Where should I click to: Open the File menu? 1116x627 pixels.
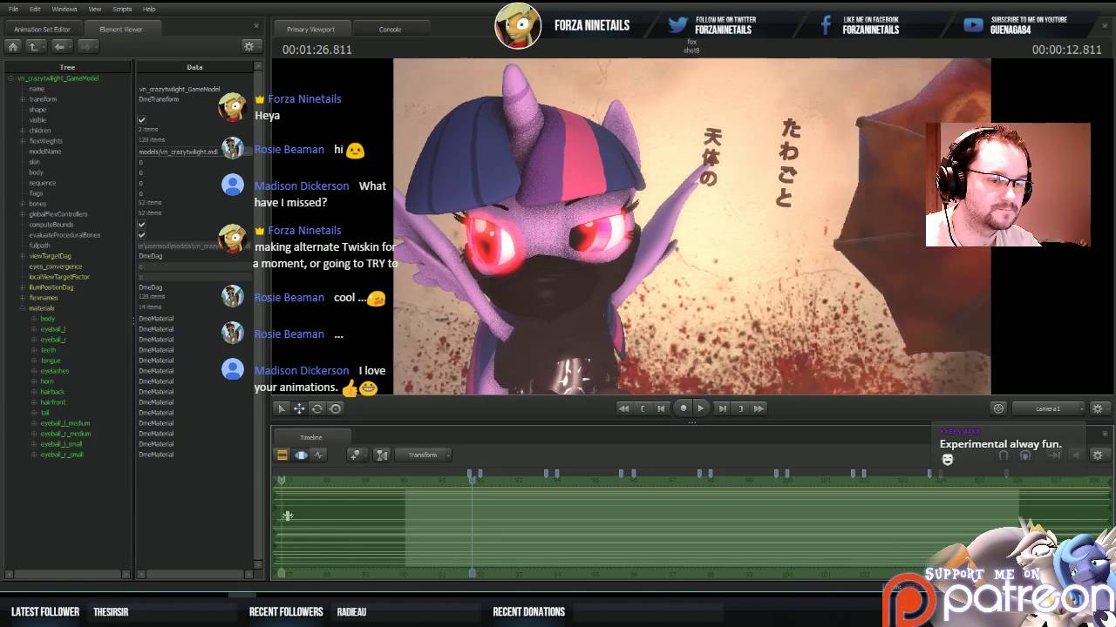[x=13, y=9]
